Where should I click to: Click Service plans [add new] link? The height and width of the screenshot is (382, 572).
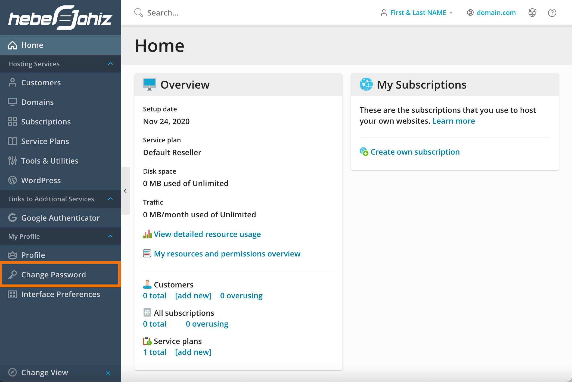(x=193, y=352)
